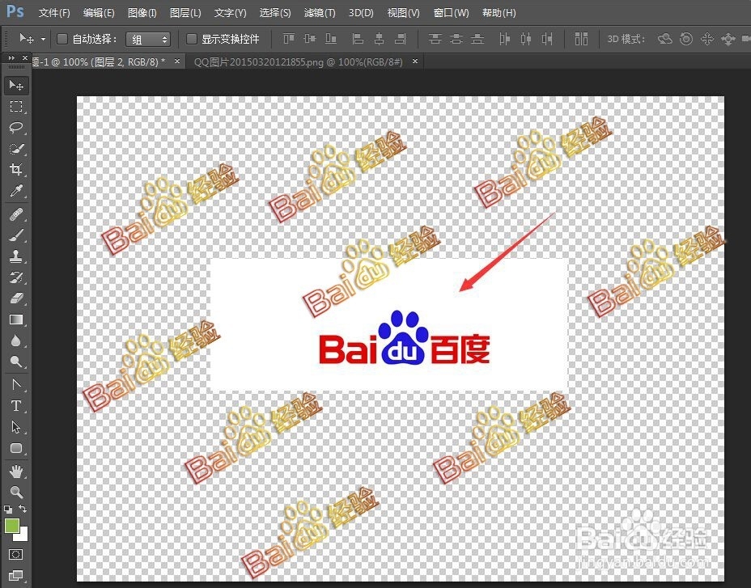This screenshot has width=751, height=588.
Task: Open the 帮助(H) menu
Action: pos(499,13)
